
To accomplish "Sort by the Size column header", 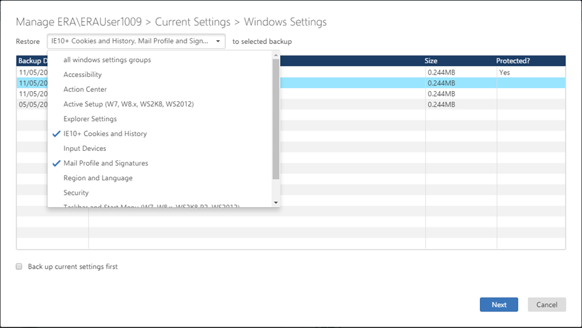I will tap(431, 61).
